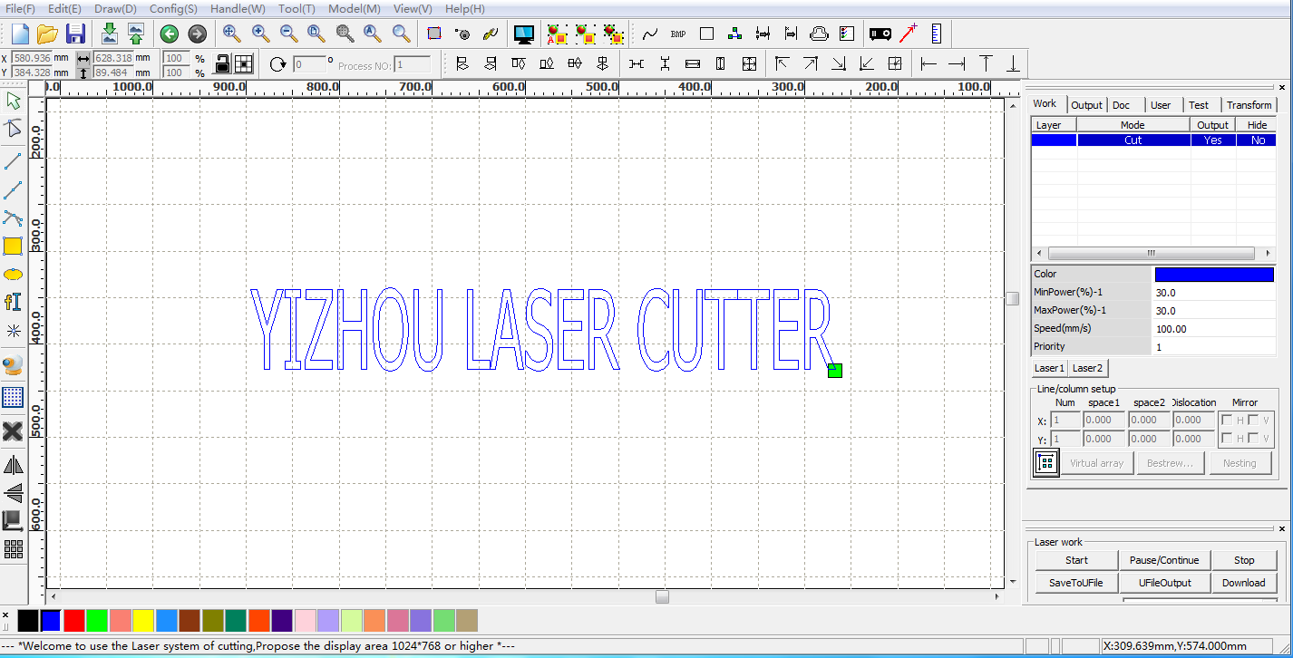Select the Bezier curve drawing tool
The image size is (1293, 658).
(x=13, y=218)
